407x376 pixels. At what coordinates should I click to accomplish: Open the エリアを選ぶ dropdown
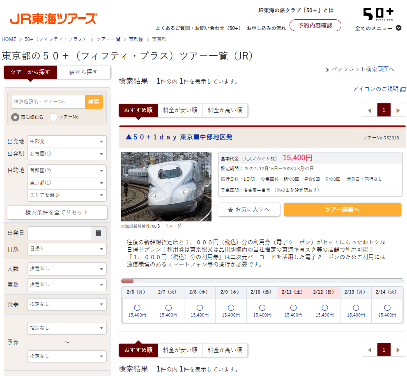(67, 195)
